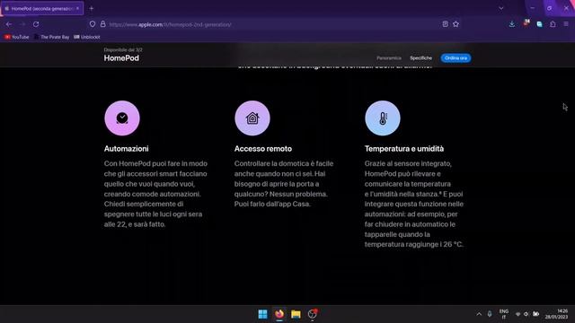575x323 pixels.
Task: Go back with the browser back arrow
Action: coord(9,24)
